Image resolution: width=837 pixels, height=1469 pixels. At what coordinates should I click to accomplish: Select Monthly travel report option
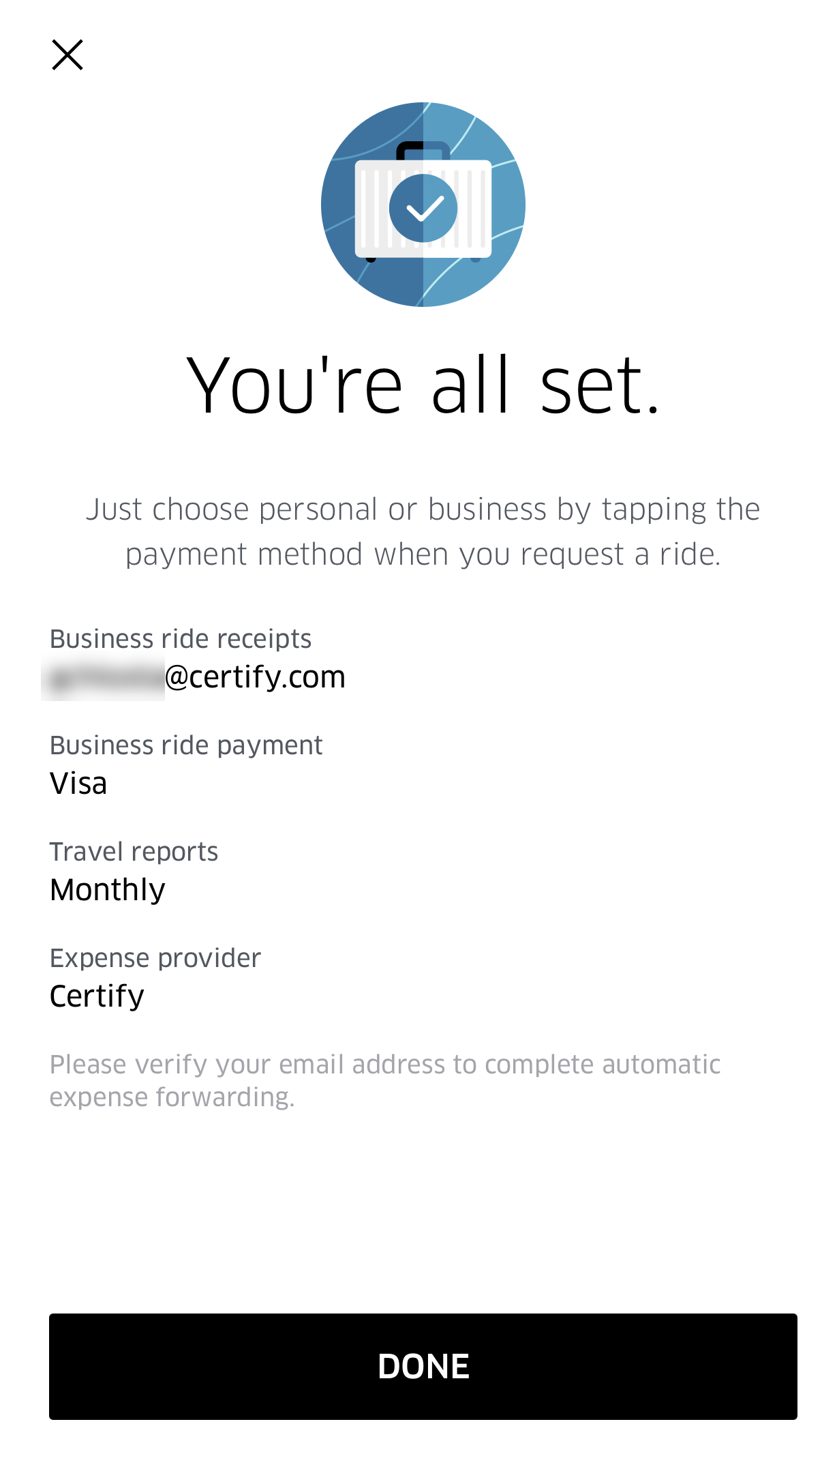108,889
